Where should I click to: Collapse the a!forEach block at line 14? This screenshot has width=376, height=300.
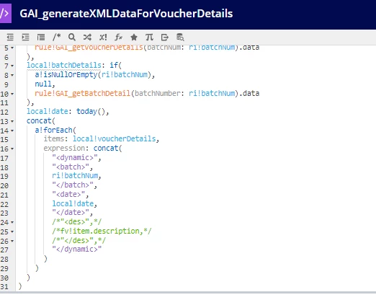pyautogui.click(x=12, y=131)
